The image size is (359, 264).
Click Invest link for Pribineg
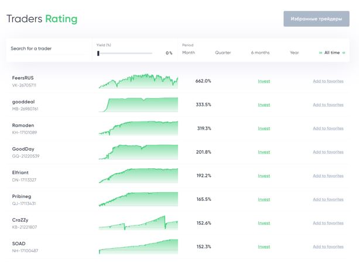[264, 199]
